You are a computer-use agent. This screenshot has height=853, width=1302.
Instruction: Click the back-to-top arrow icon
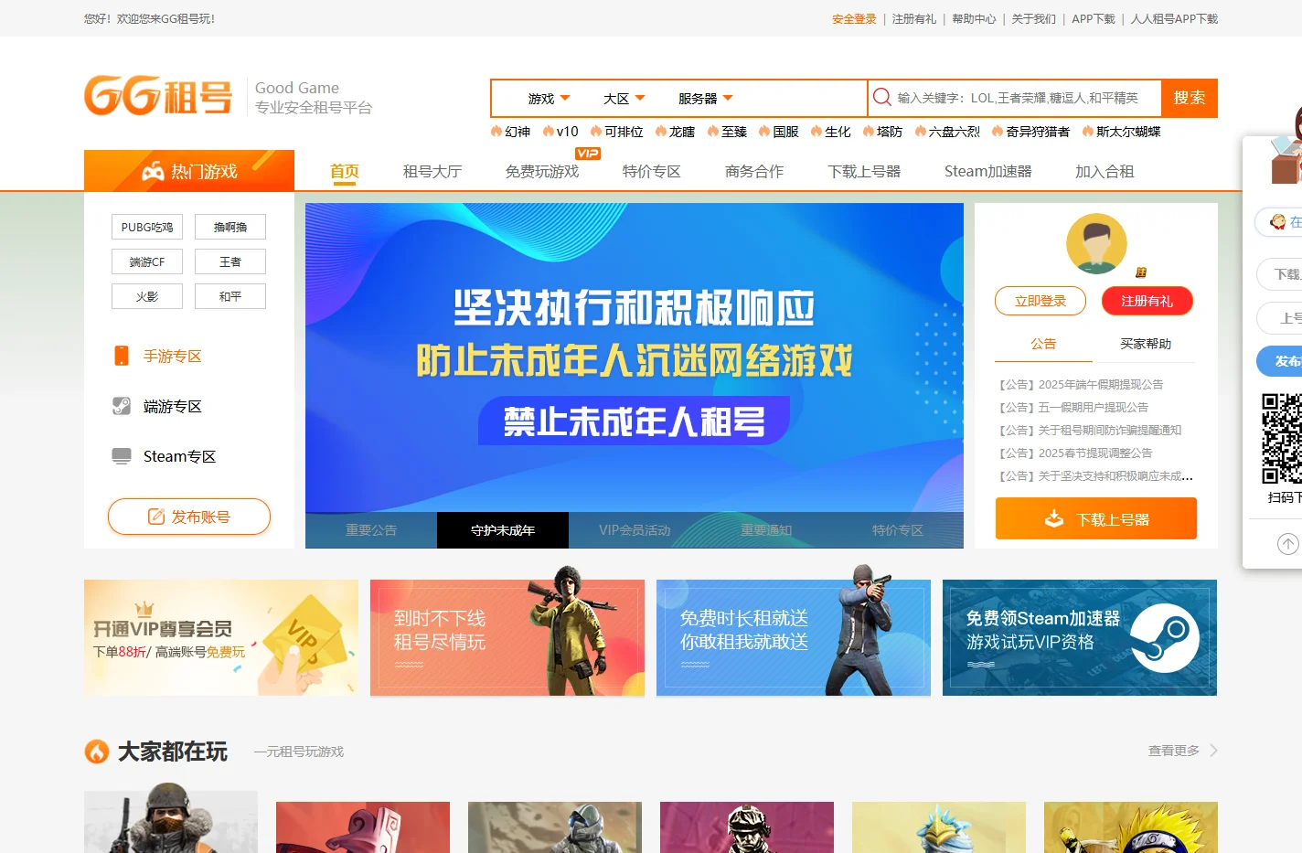click(x=1287, y=544)
